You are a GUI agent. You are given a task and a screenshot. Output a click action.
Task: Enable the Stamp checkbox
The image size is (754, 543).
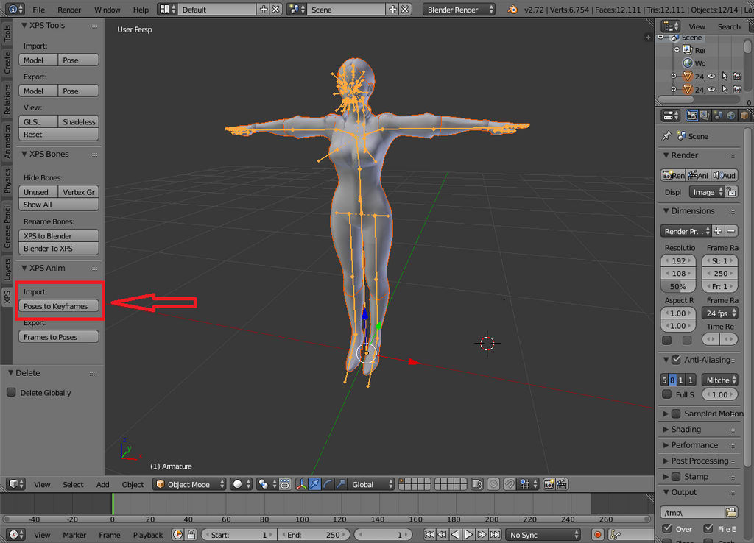(x=676, y=476)
